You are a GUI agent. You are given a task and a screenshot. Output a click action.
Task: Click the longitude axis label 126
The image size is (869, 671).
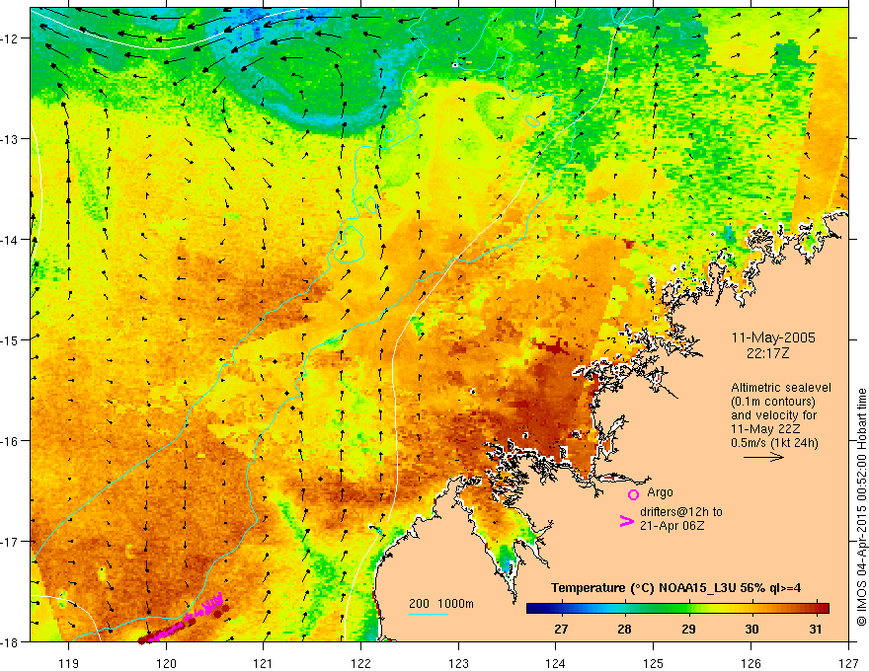750,663
